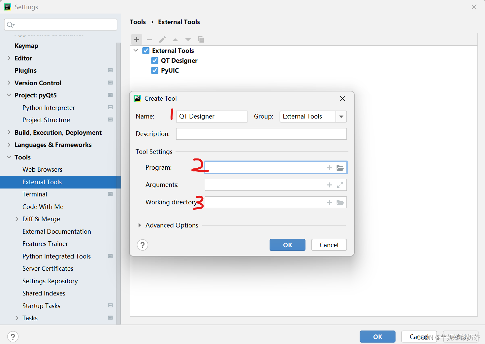
Task: Open the Group dropdown arrow
Action: (x=341, y=117)
